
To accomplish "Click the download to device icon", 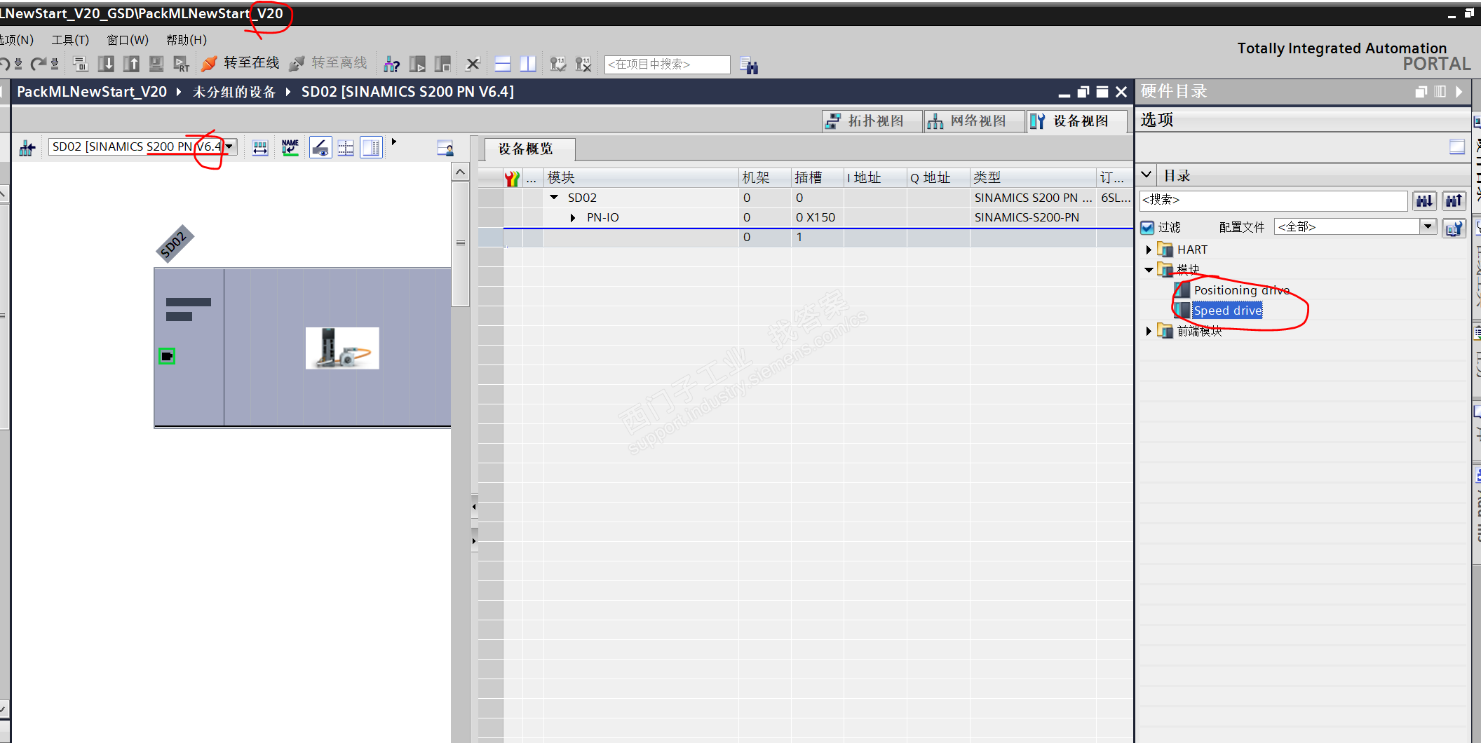I will tap(106, 64).
